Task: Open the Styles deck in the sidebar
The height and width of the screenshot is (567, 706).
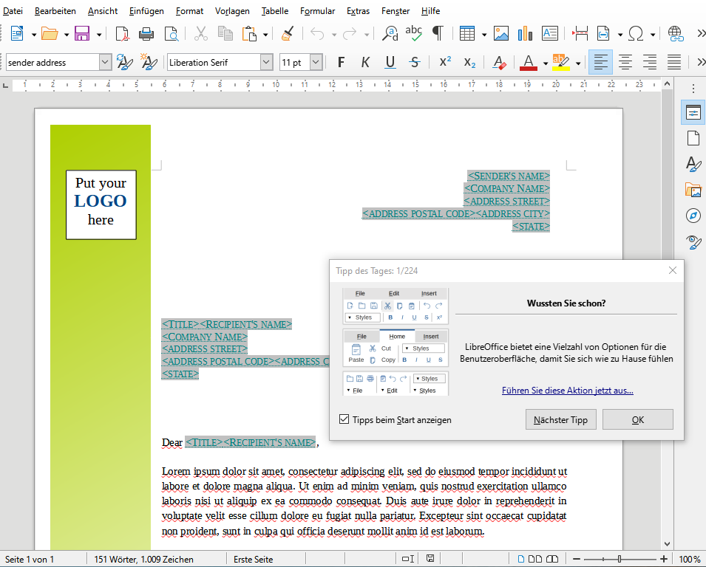Action: pyautogui.click(x=693, y=164)
